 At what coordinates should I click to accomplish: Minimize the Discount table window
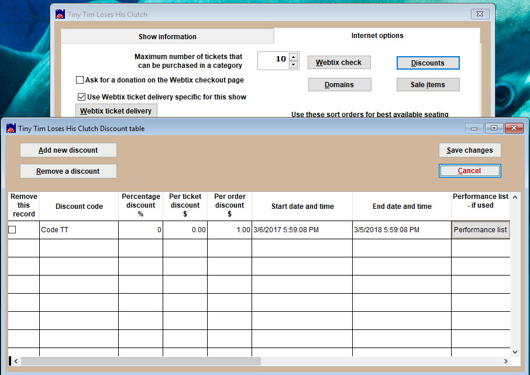[474, 128]
